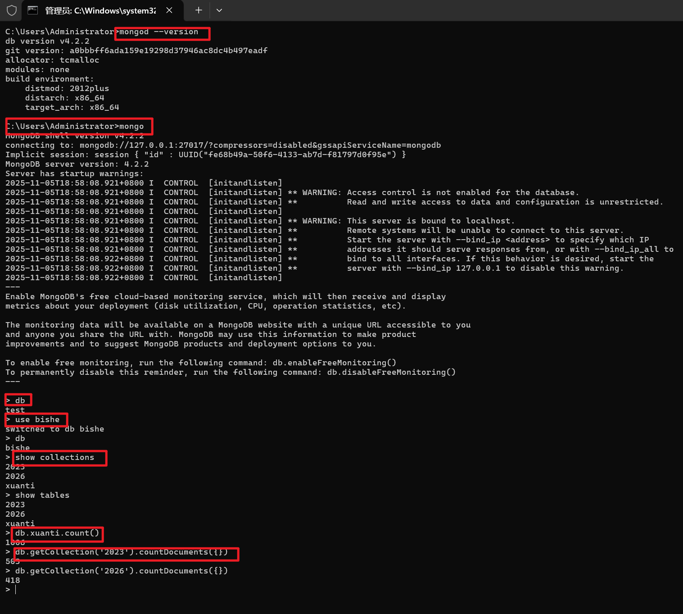
Task: Click the 'mongod --version' command text
Action: [x=158, y=32]
